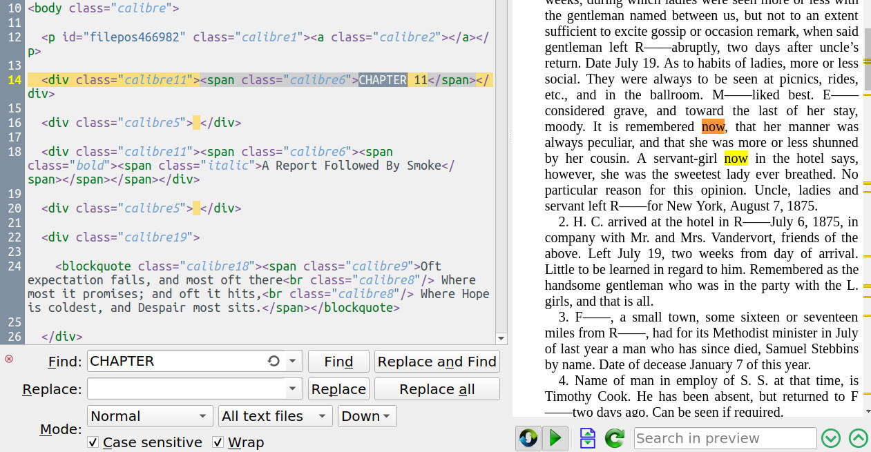This screenshot has width=871, height=452.
Task: Click the Mode label
Action: (x=61, y=429)
